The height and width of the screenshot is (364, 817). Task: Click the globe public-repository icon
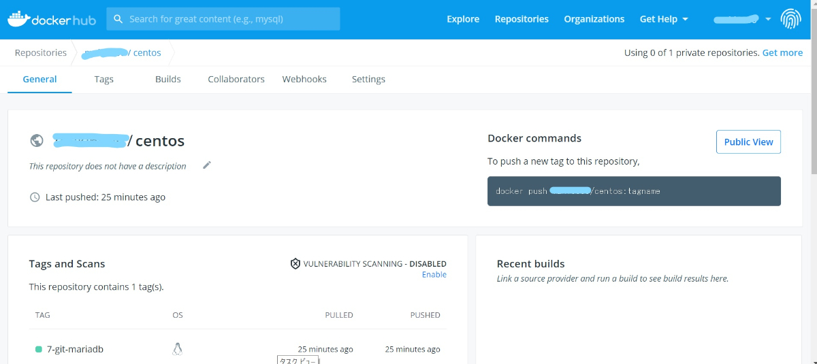pos(37,141)
